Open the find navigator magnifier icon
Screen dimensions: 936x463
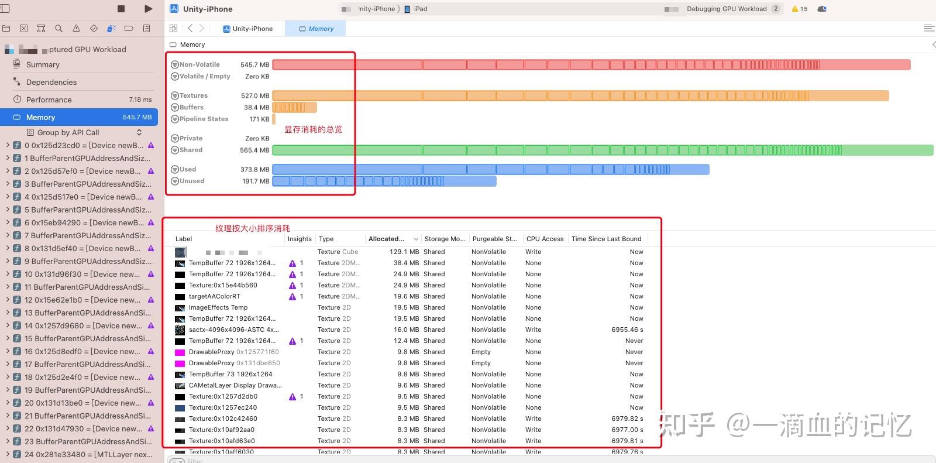(58, 28)
